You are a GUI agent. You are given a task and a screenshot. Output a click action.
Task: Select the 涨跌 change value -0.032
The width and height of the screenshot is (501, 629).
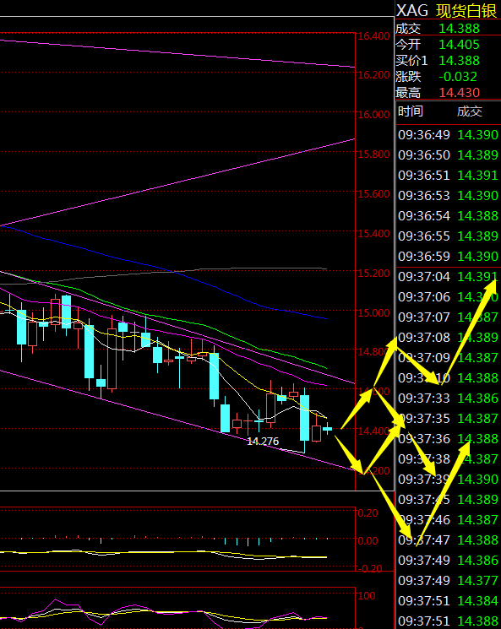click(x=458, y=77)
